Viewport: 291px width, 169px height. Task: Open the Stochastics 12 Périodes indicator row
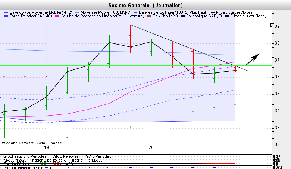pyautogui.click(x=57, y=156)
